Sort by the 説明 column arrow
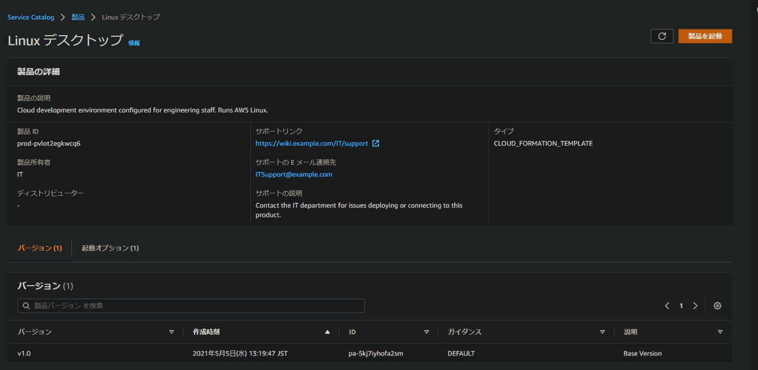Screen dimensions: 758x370 coord(720,332)
